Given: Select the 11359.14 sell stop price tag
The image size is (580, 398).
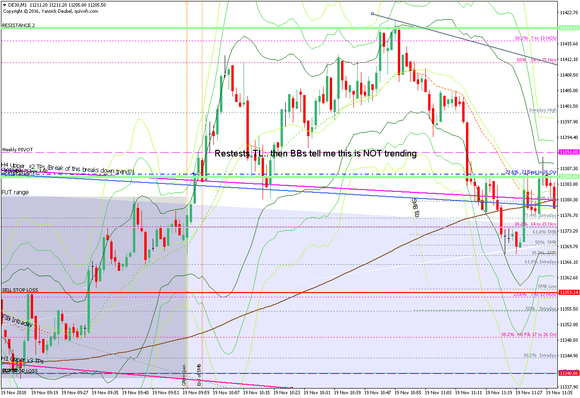Looking at the screenshot, I should click(569, 293).
